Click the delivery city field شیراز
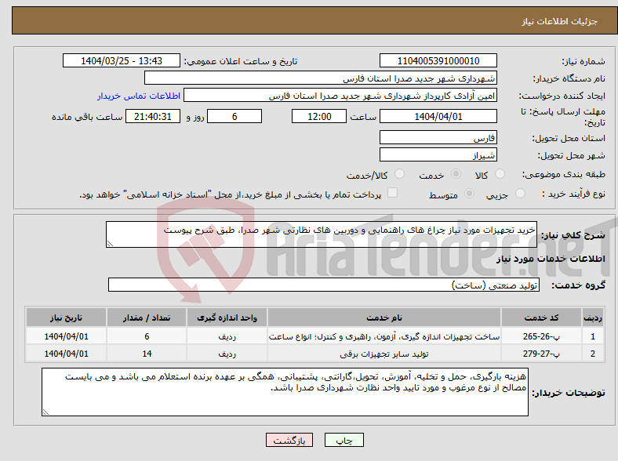This screenshot has height=461, width=618. click(438, 154)
